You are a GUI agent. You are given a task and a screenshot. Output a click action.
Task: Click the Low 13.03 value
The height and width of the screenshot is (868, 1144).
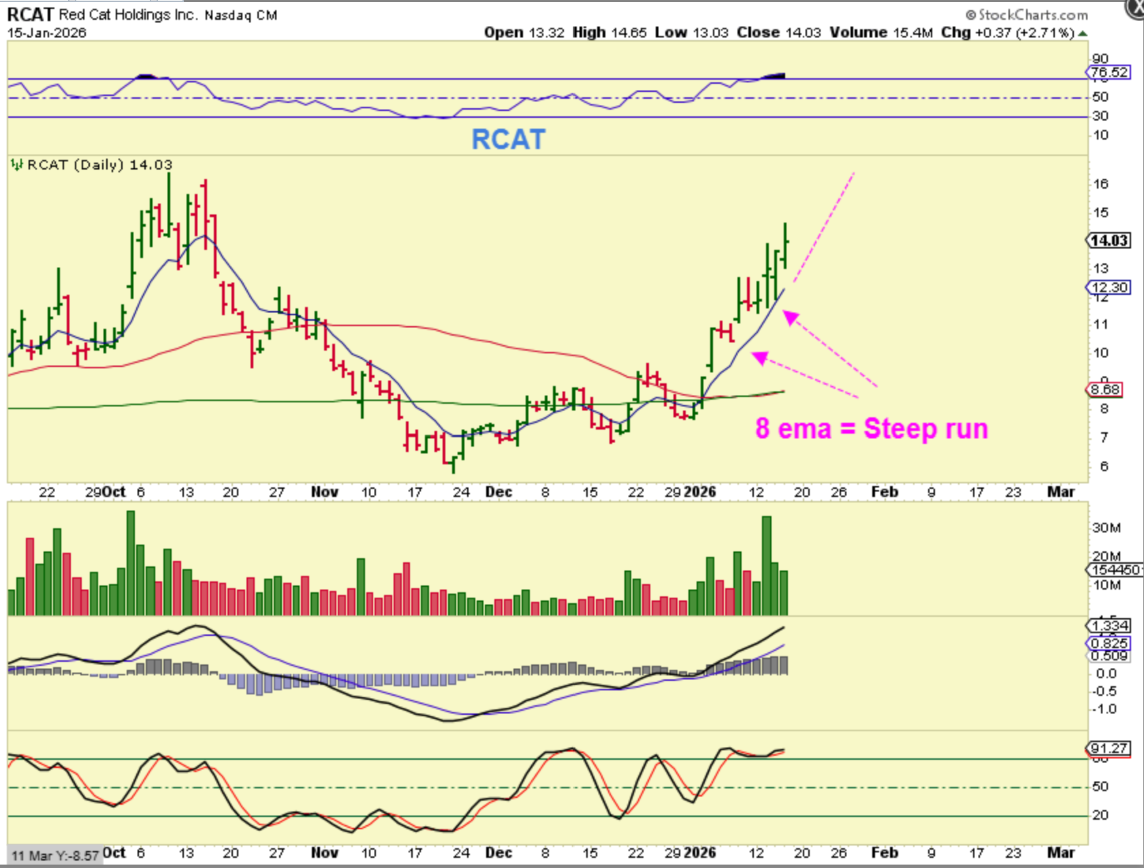pyautogui.click(x=691, y=33)
